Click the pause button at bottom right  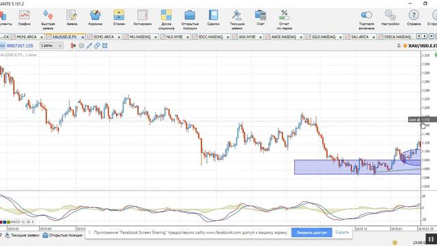pos(431,239)
